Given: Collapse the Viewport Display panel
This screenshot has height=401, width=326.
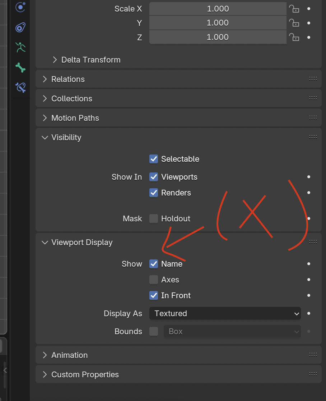Looking at the screenshot, I should click(x=45, y=243).
